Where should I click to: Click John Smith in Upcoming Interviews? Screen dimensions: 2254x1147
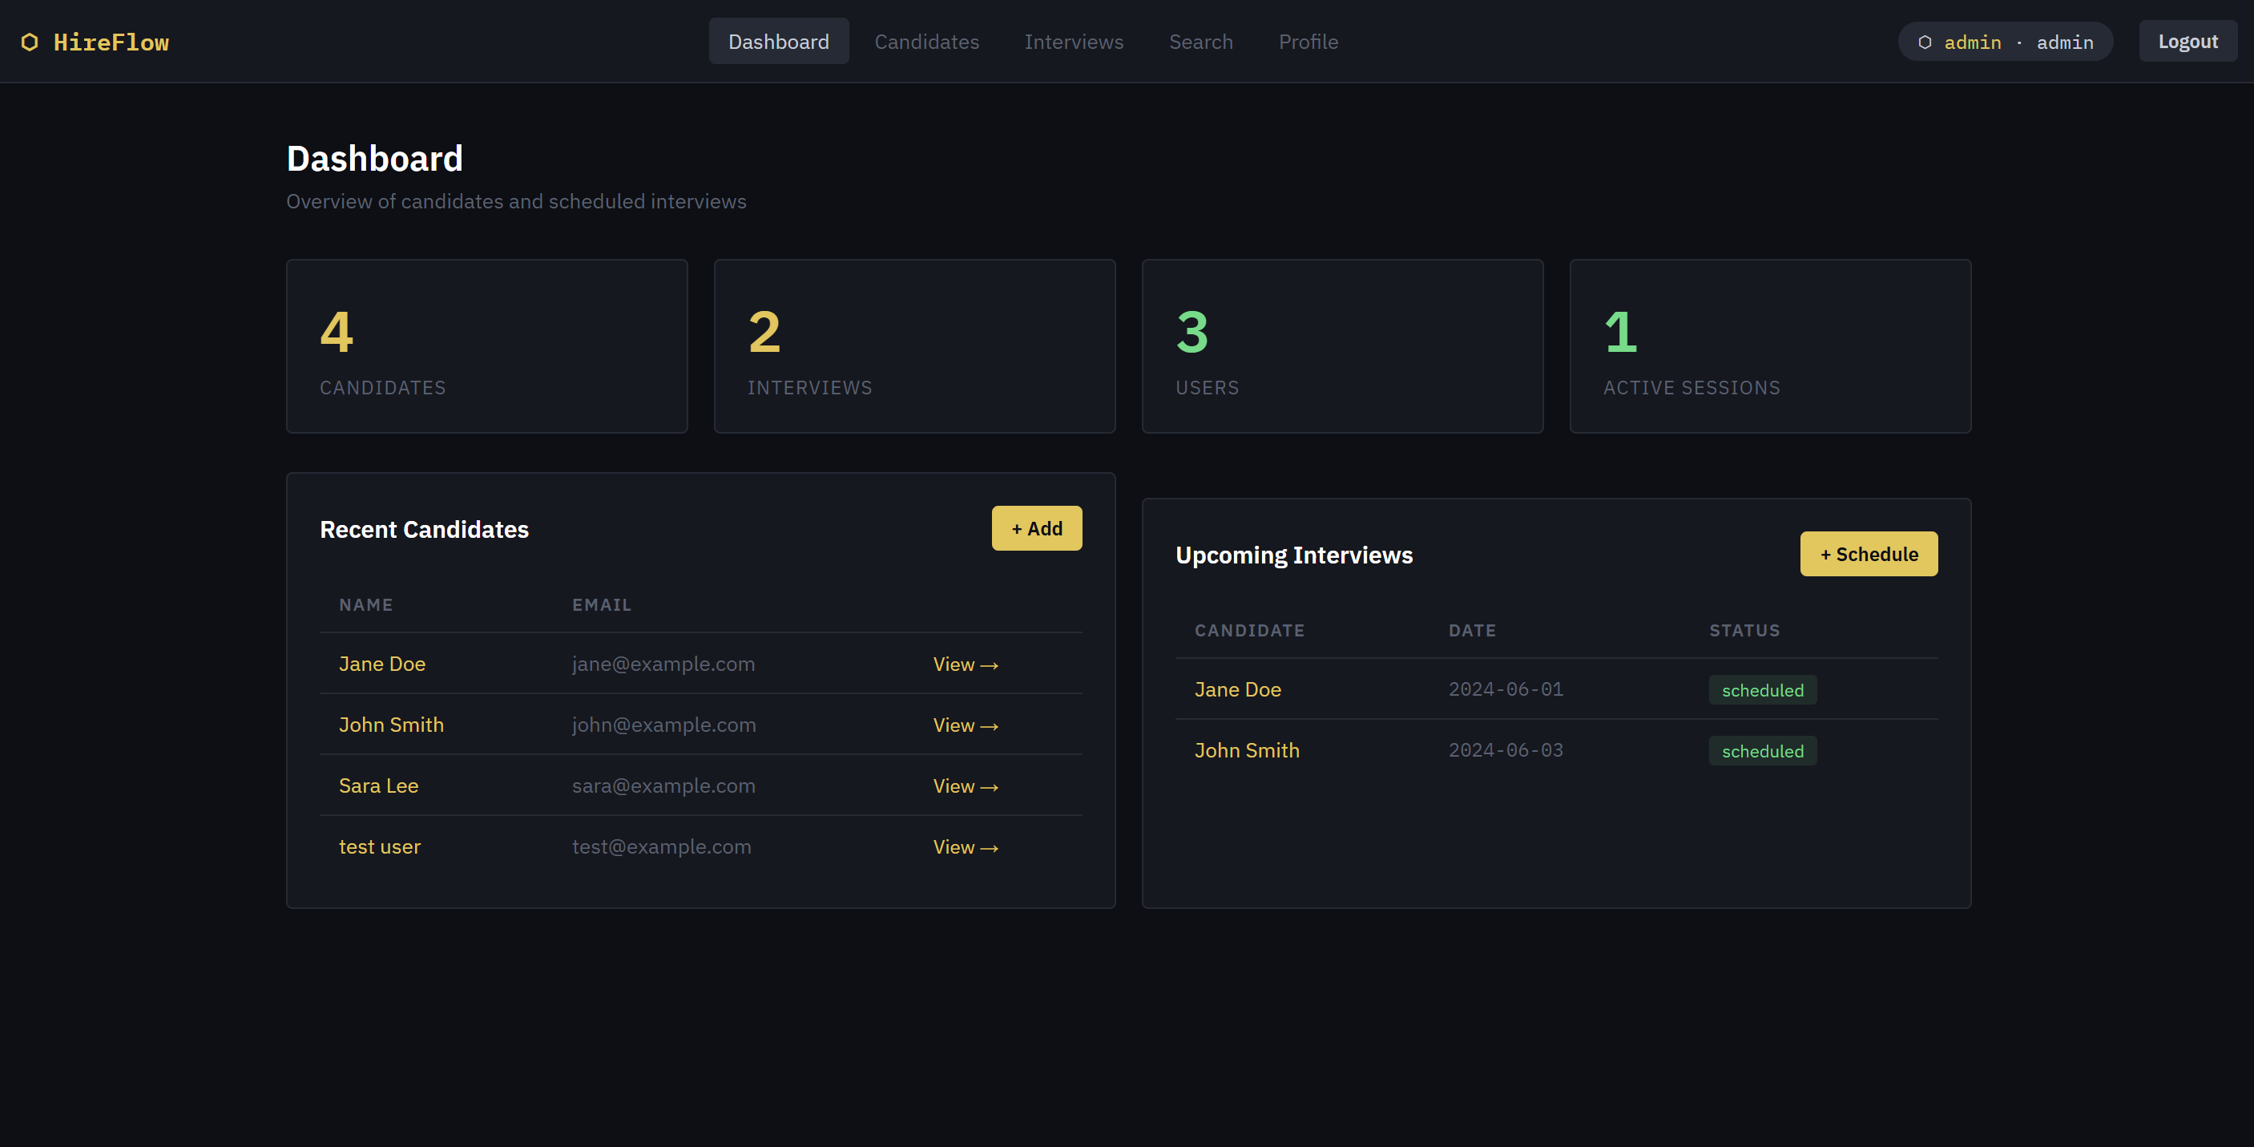click(1246, 750)
